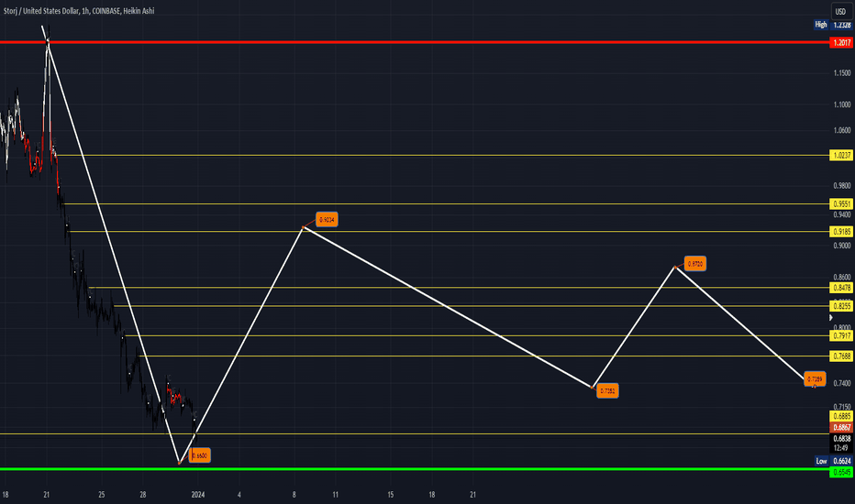Select the thick green horizontal support line
Screen dimensions: 855x504
(x=415, y=468)
